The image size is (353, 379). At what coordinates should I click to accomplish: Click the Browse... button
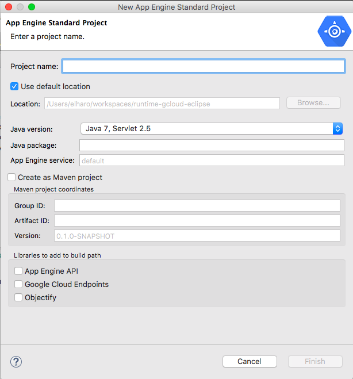(x=313, y=103)
